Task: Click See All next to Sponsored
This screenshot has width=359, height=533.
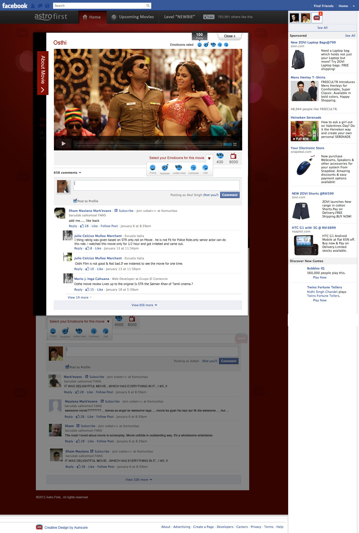Action: 350,36
